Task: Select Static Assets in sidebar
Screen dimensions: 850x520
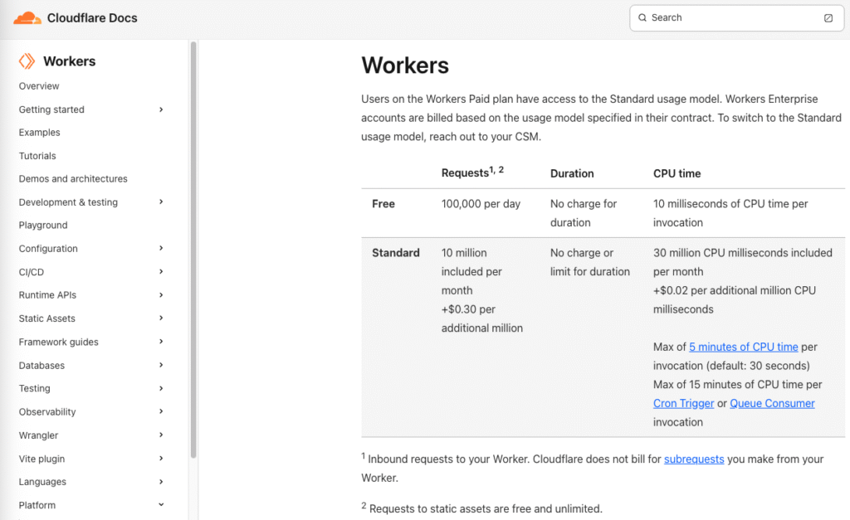Action: (x=47, y=318)
